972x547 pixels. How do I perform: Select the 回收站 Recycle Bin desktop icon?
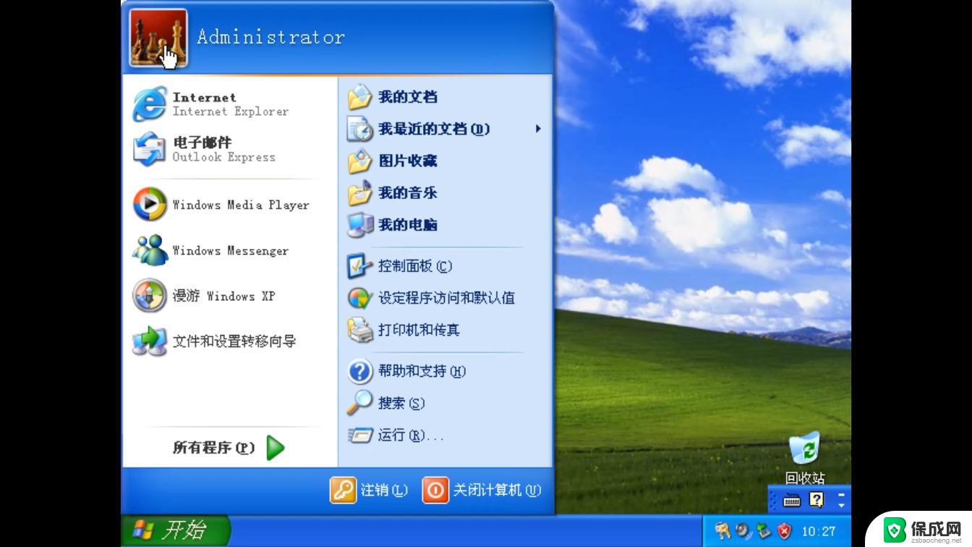(x=805, y=458)
